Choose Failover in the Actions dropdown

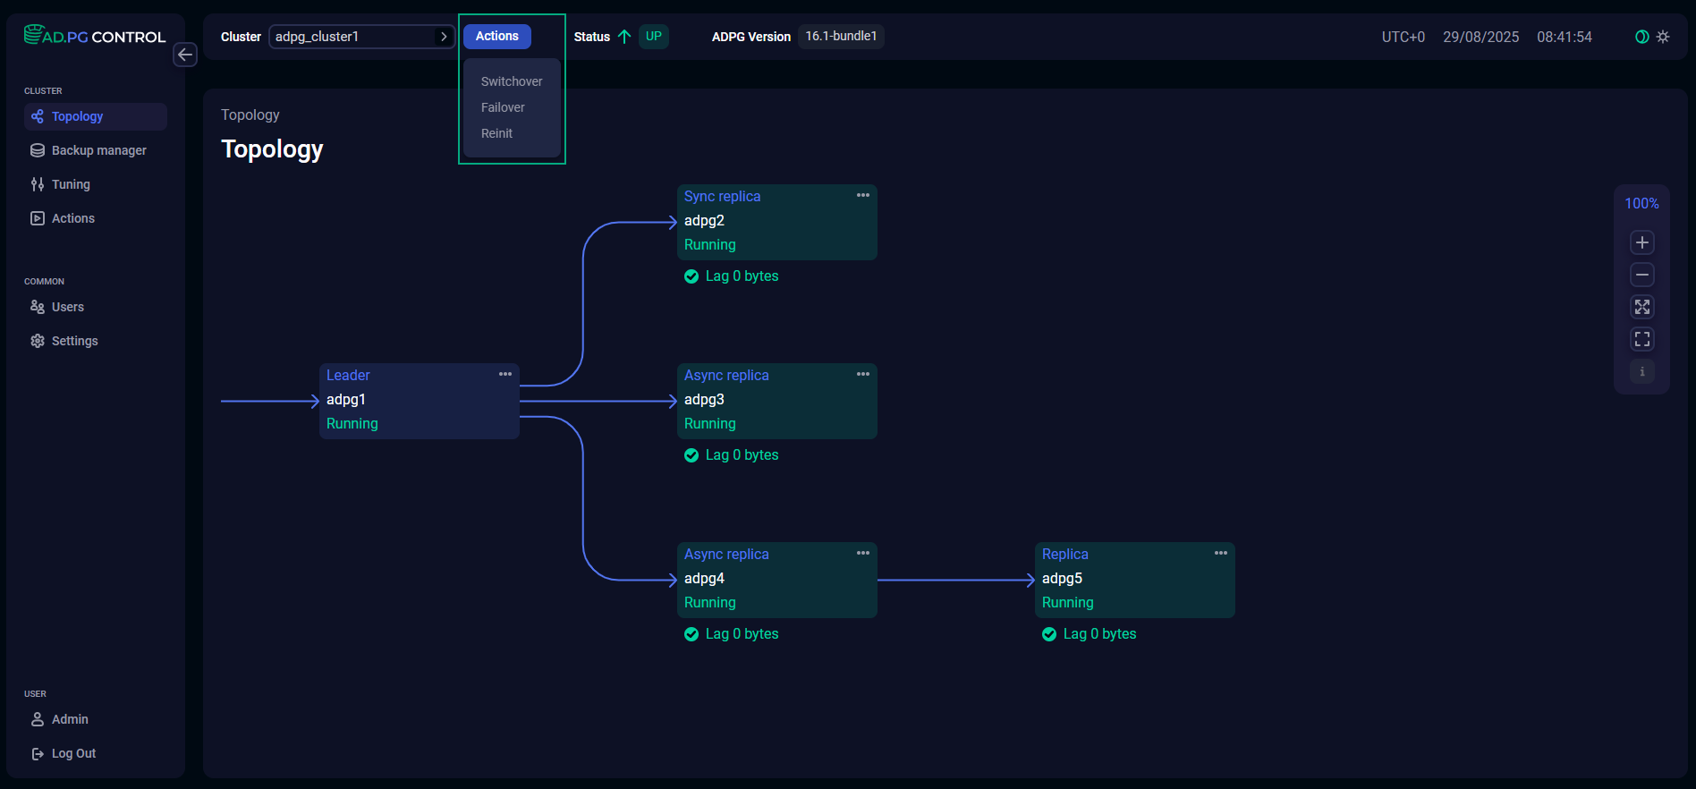tap(503, 107)
